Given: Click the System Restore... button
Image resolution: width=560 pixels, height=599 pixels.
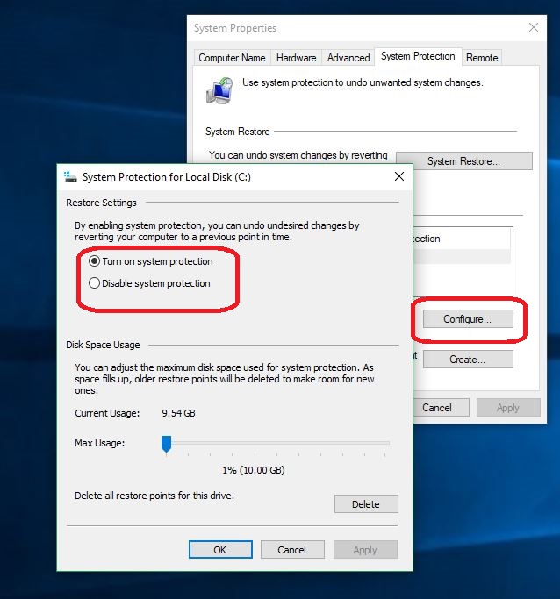Looking at the screenshot, I should [x=463, y=161].
